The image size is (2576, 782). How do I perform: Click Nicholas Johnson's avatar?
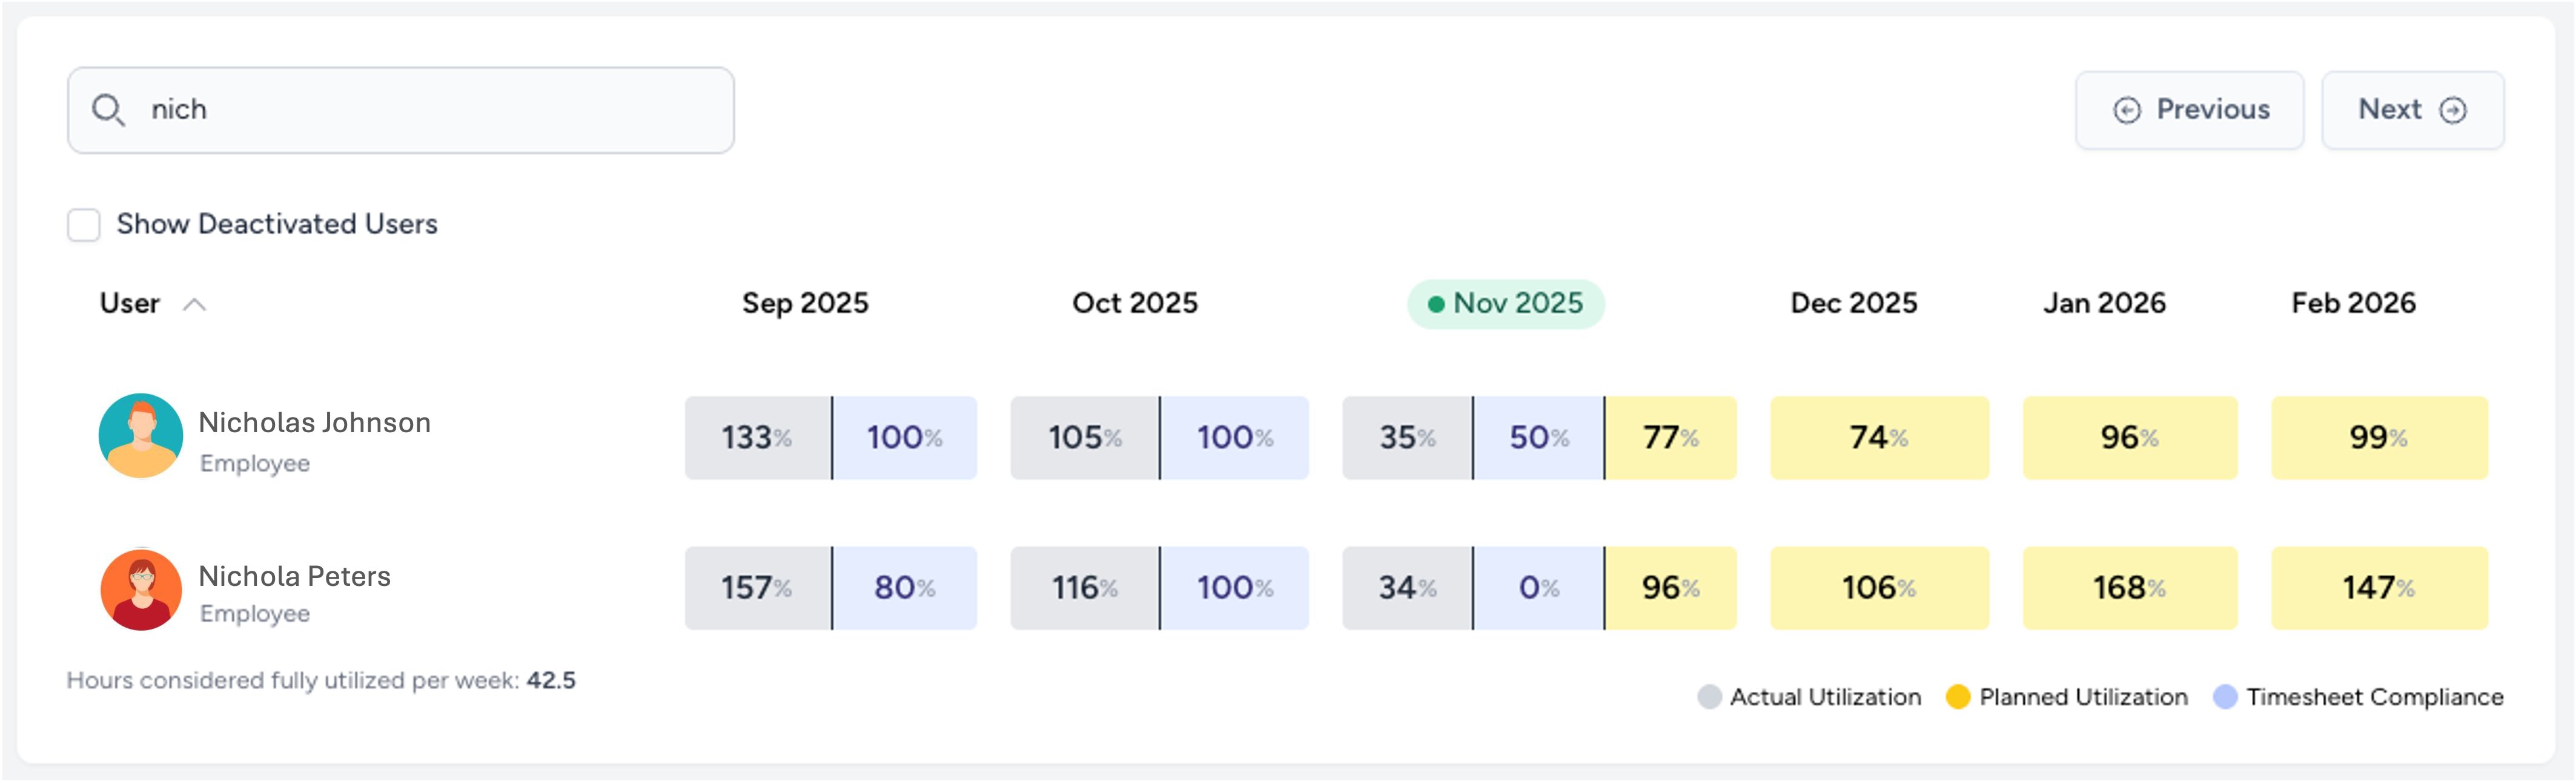coord(141,435)
